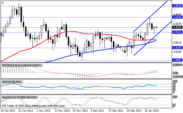Click the 5 Dec 2013 date label
The image size is (183, 113).
tap(97, 111)
